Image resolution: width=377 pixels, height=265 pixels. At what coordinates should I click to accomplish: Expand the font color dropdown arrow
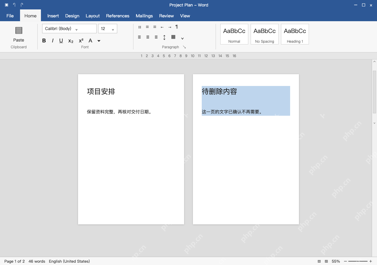(x=99, y=41)
